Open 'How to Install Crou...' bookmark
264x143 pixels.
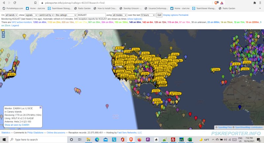105,8
